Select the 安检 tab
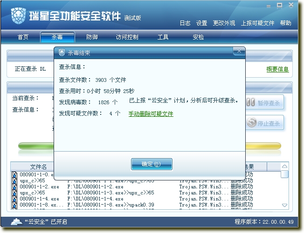Image resolution: width=304 pixels, height=233 pixels. pos(198,37)
